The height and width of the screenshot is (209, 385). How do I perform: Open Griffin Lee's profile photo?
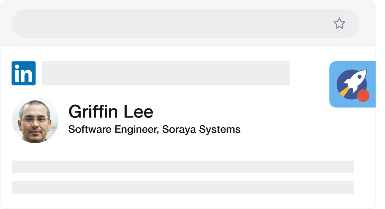[x=35, y=120]
